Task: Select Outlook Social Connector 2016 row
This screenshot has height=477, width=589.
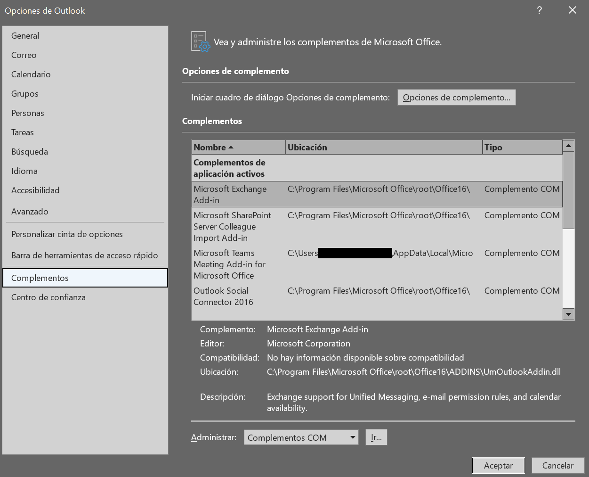Action: [x=377, y=296]
